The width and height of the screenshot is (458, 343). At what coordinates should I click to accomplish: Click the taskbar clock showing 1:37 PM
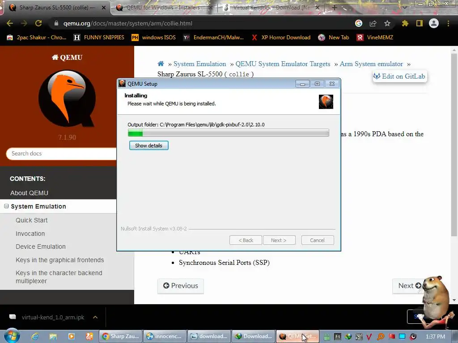pos(436,337)
